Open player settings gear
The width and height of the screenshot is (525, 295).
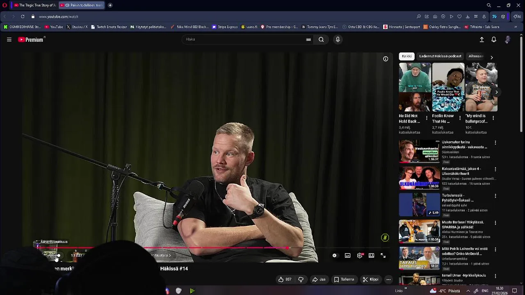point(360,255)
